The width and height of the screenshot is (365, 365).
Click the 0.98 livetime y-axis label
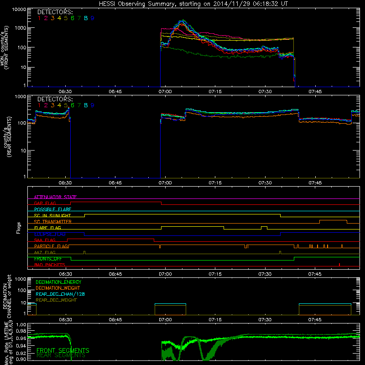coord(21,331)
